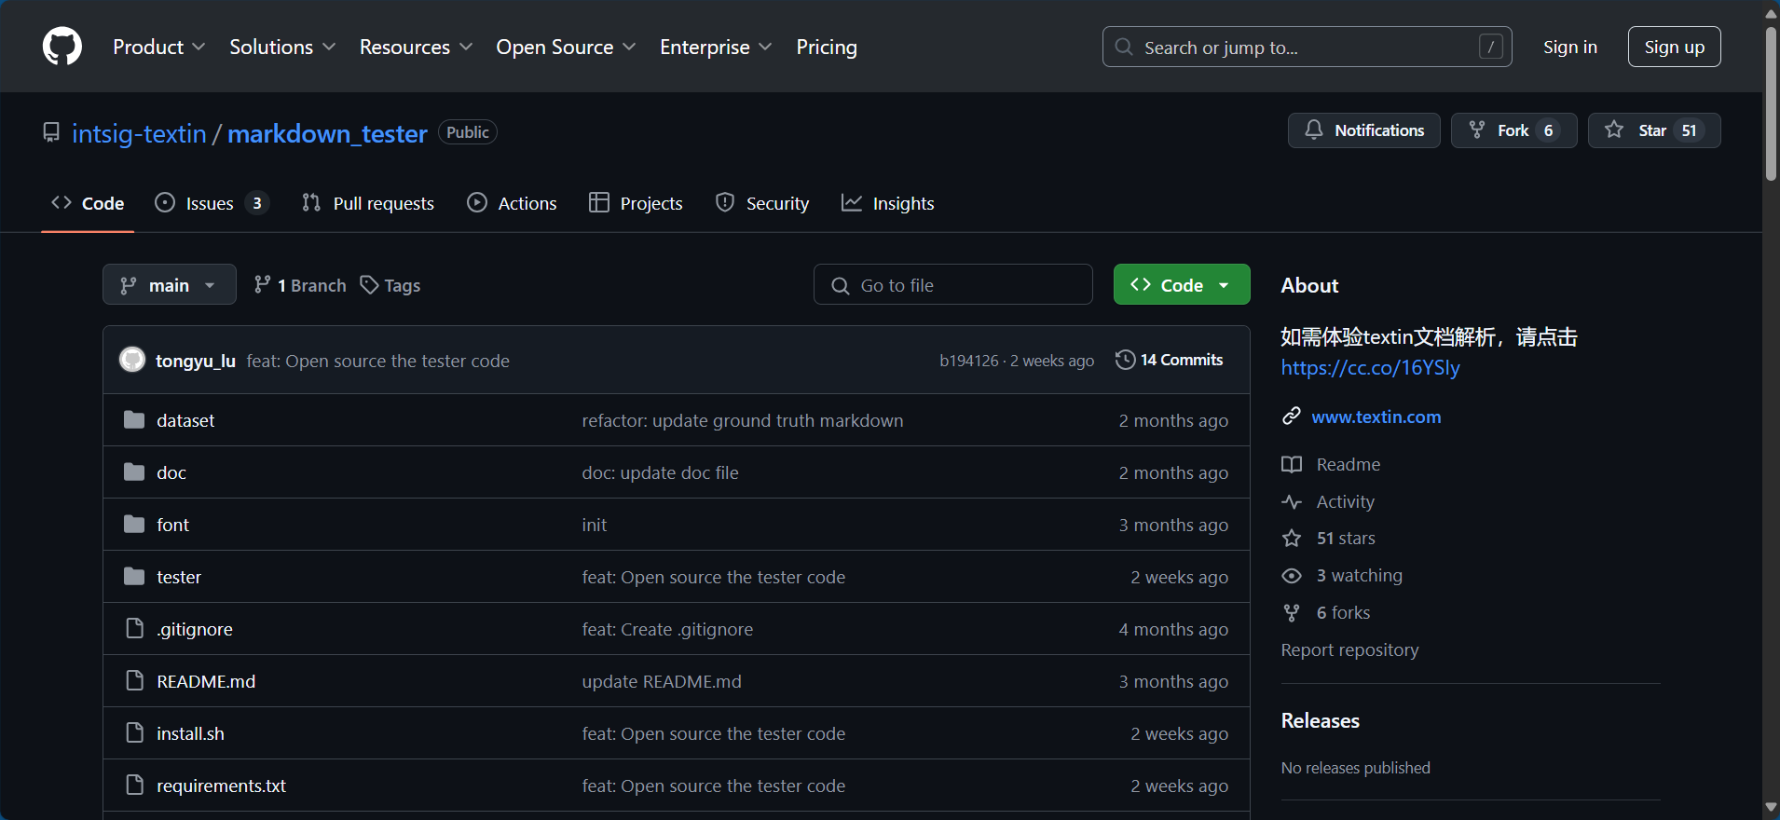This screenshot has width=1780, height=820.
Task: Click tongyu_lu avatar image
Action: point(132,360)
